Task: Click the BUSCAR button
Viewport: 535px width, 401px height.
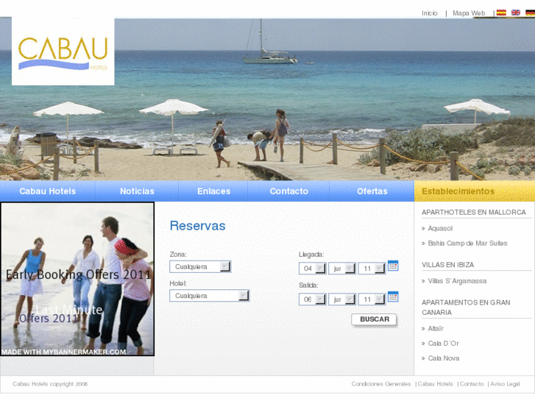Action: (x=375, y=319)
